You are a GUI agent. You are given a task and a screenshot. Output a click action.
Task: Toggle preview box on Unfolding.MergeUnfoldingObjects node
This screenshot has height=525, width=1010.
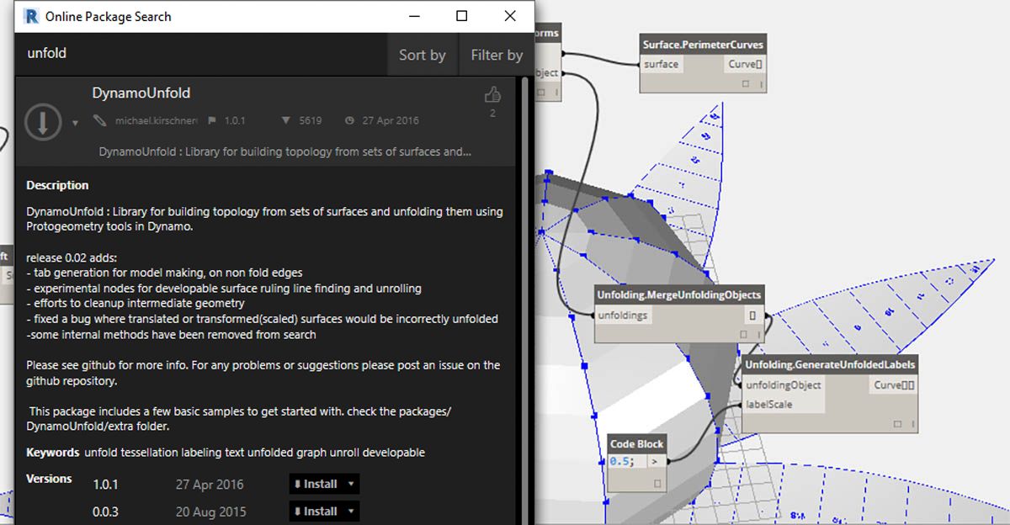[743, 335]
